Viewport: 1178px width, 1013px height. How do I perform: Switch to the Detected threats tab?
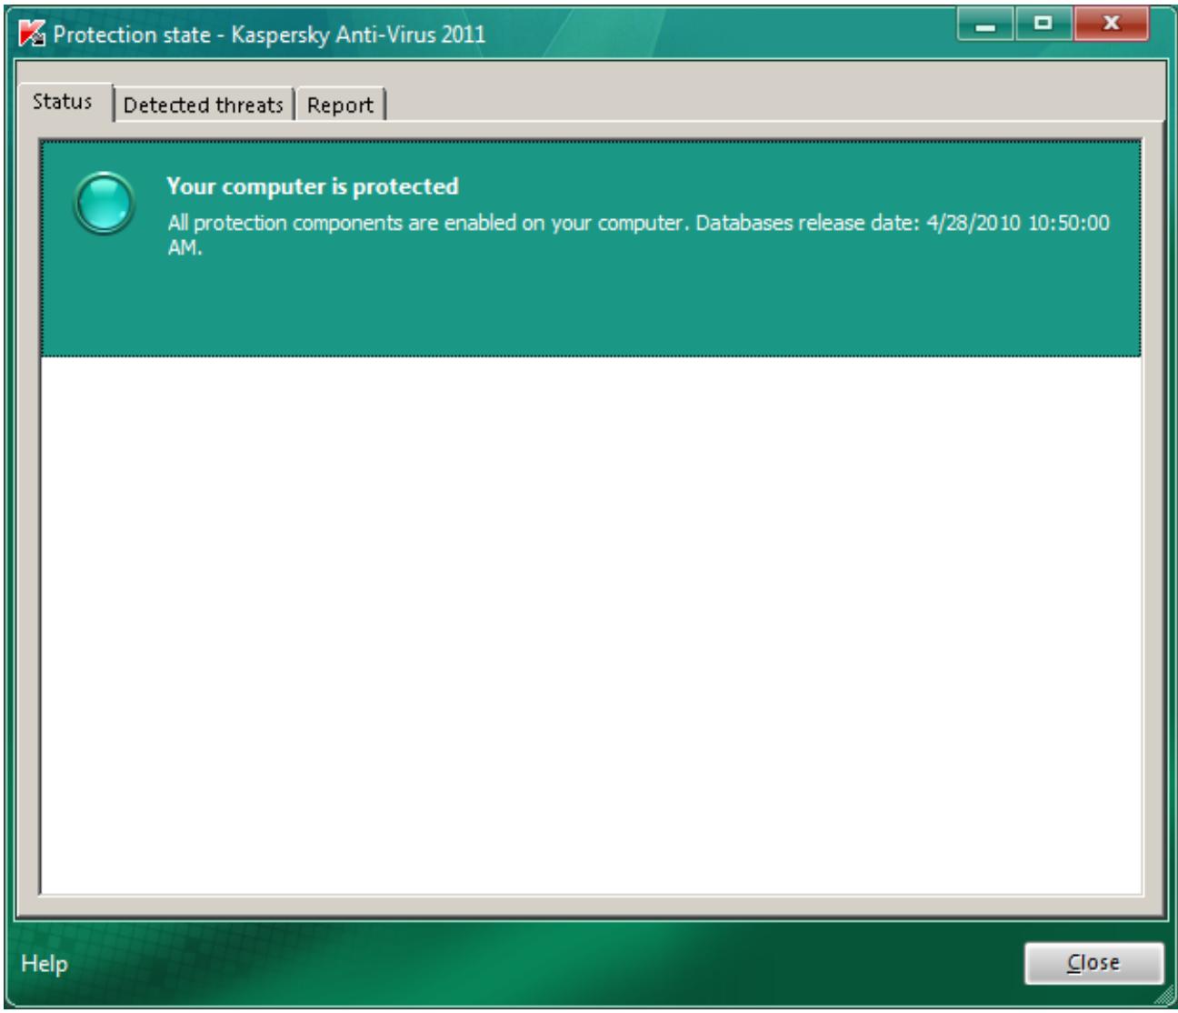tap(204, 105)
